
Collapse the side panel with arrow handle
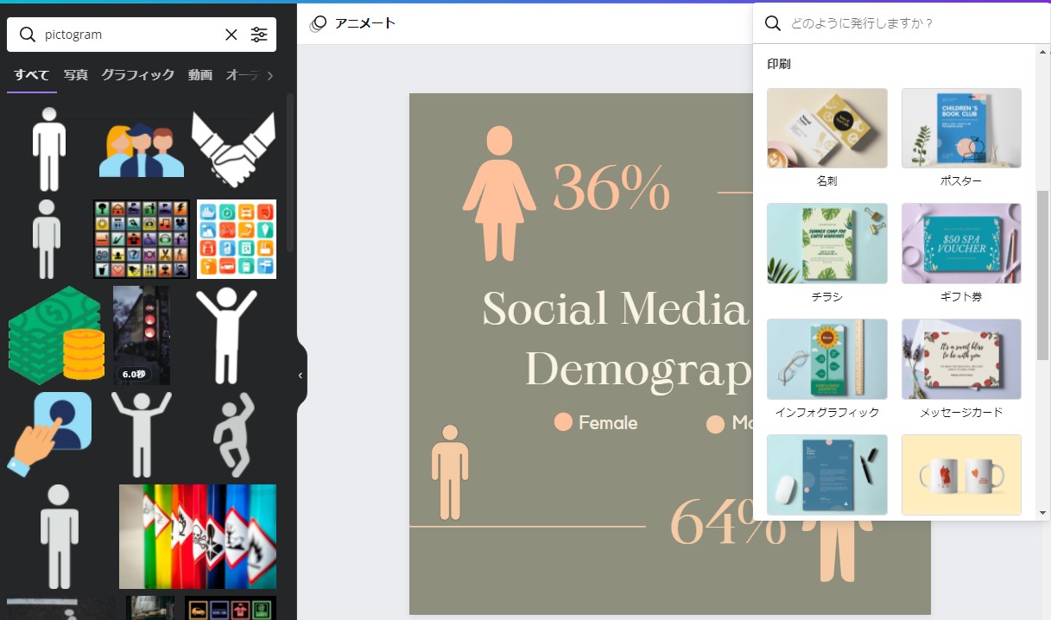click(300, 376)
